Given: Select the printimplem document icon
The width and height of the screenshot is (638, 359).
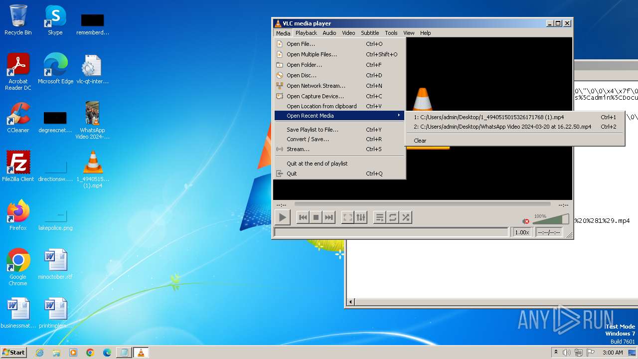Looking at the screenshot, I should coord(55,313).
